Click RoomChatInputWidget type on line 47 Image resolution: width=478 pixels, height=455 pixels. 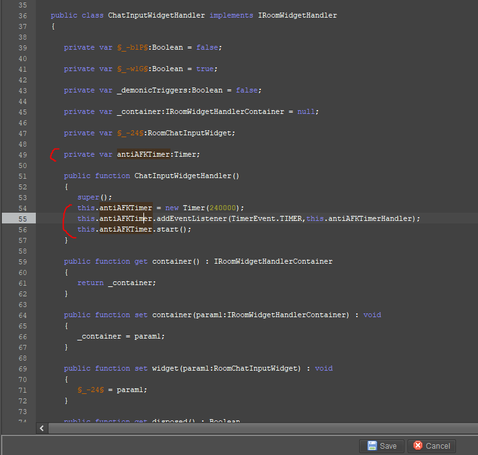click(x=189, y=133)
